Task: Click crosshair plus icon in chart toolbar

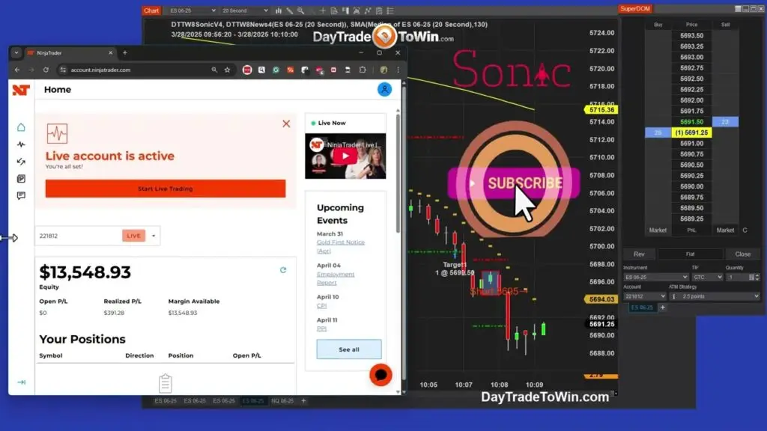Action: coord(322,10)
